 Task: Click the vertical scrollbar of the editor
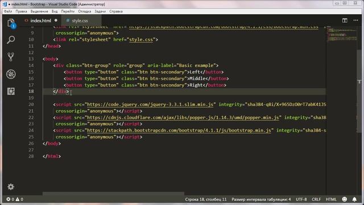[x=359, y=91]
